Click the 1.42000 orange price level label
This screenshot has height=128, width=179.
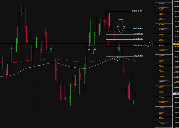coord(161,24)
